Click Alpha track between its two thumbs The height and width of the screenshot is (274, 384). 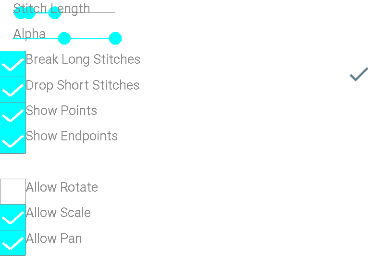tap(90, 38)
